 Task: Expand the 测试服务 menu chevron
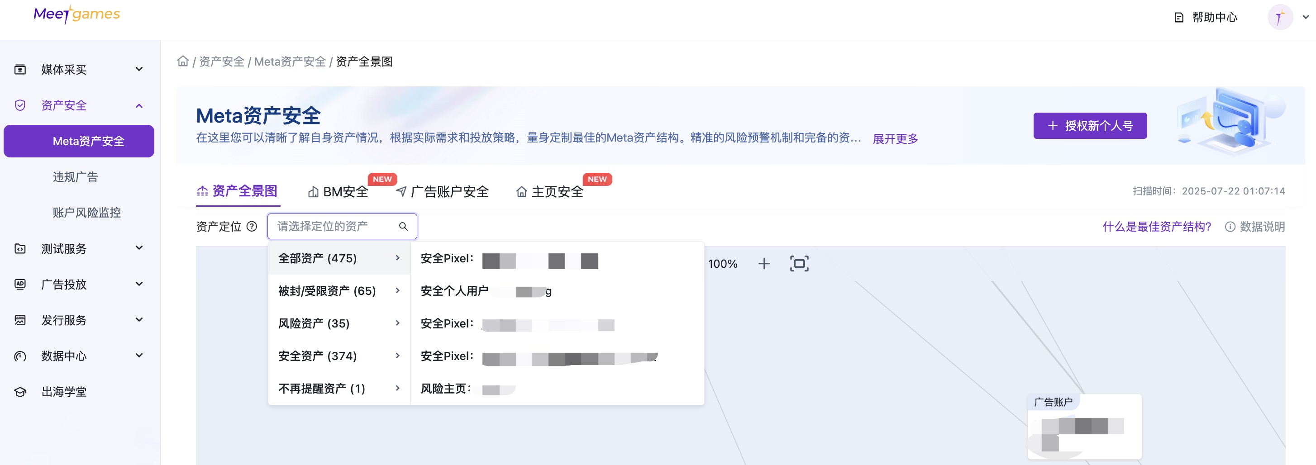[x=139, y=248]
